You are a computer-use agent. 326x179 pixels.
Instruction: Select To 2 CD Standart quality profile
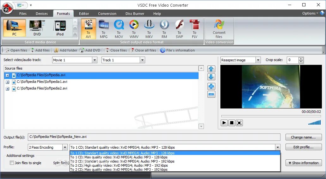(x=175, y=161)
